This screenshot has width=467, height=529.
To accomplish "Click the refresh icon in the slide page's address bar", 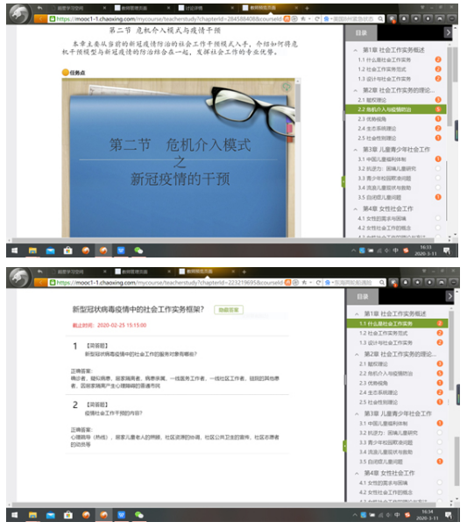I will (x=317, y=19).
